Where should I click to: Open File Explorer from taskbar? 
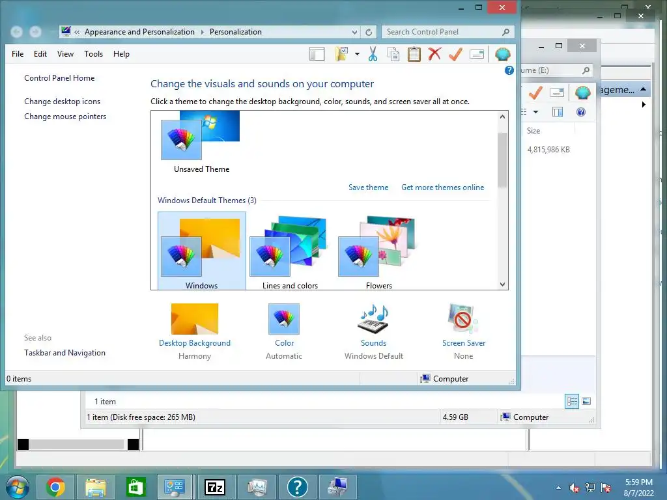click(96, 487)
